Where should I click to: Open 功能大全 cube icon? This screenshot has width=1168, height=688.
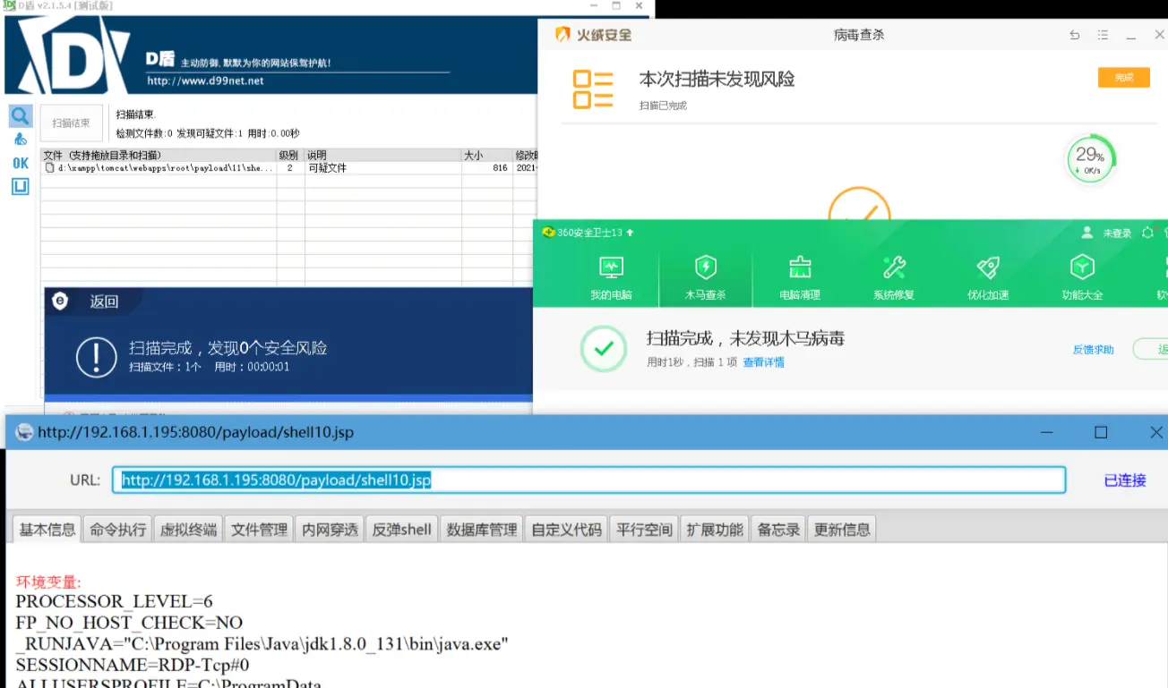pyautogui.click(x=1082, y=277)
